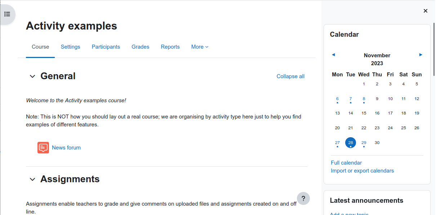Open the Reports tab
Viewport: 436px width, 215px height.
coord(170,47)
